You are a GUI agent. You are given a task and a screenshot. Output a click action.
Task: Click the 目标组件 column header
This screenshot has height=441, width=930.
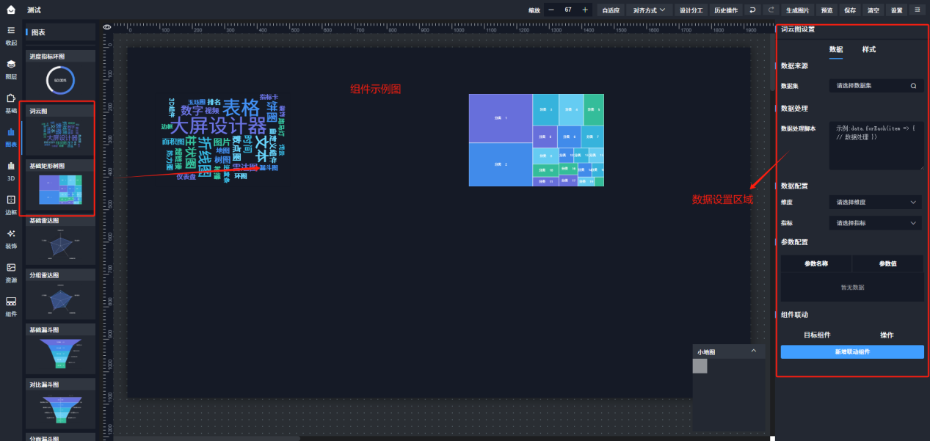coord(816,335)
